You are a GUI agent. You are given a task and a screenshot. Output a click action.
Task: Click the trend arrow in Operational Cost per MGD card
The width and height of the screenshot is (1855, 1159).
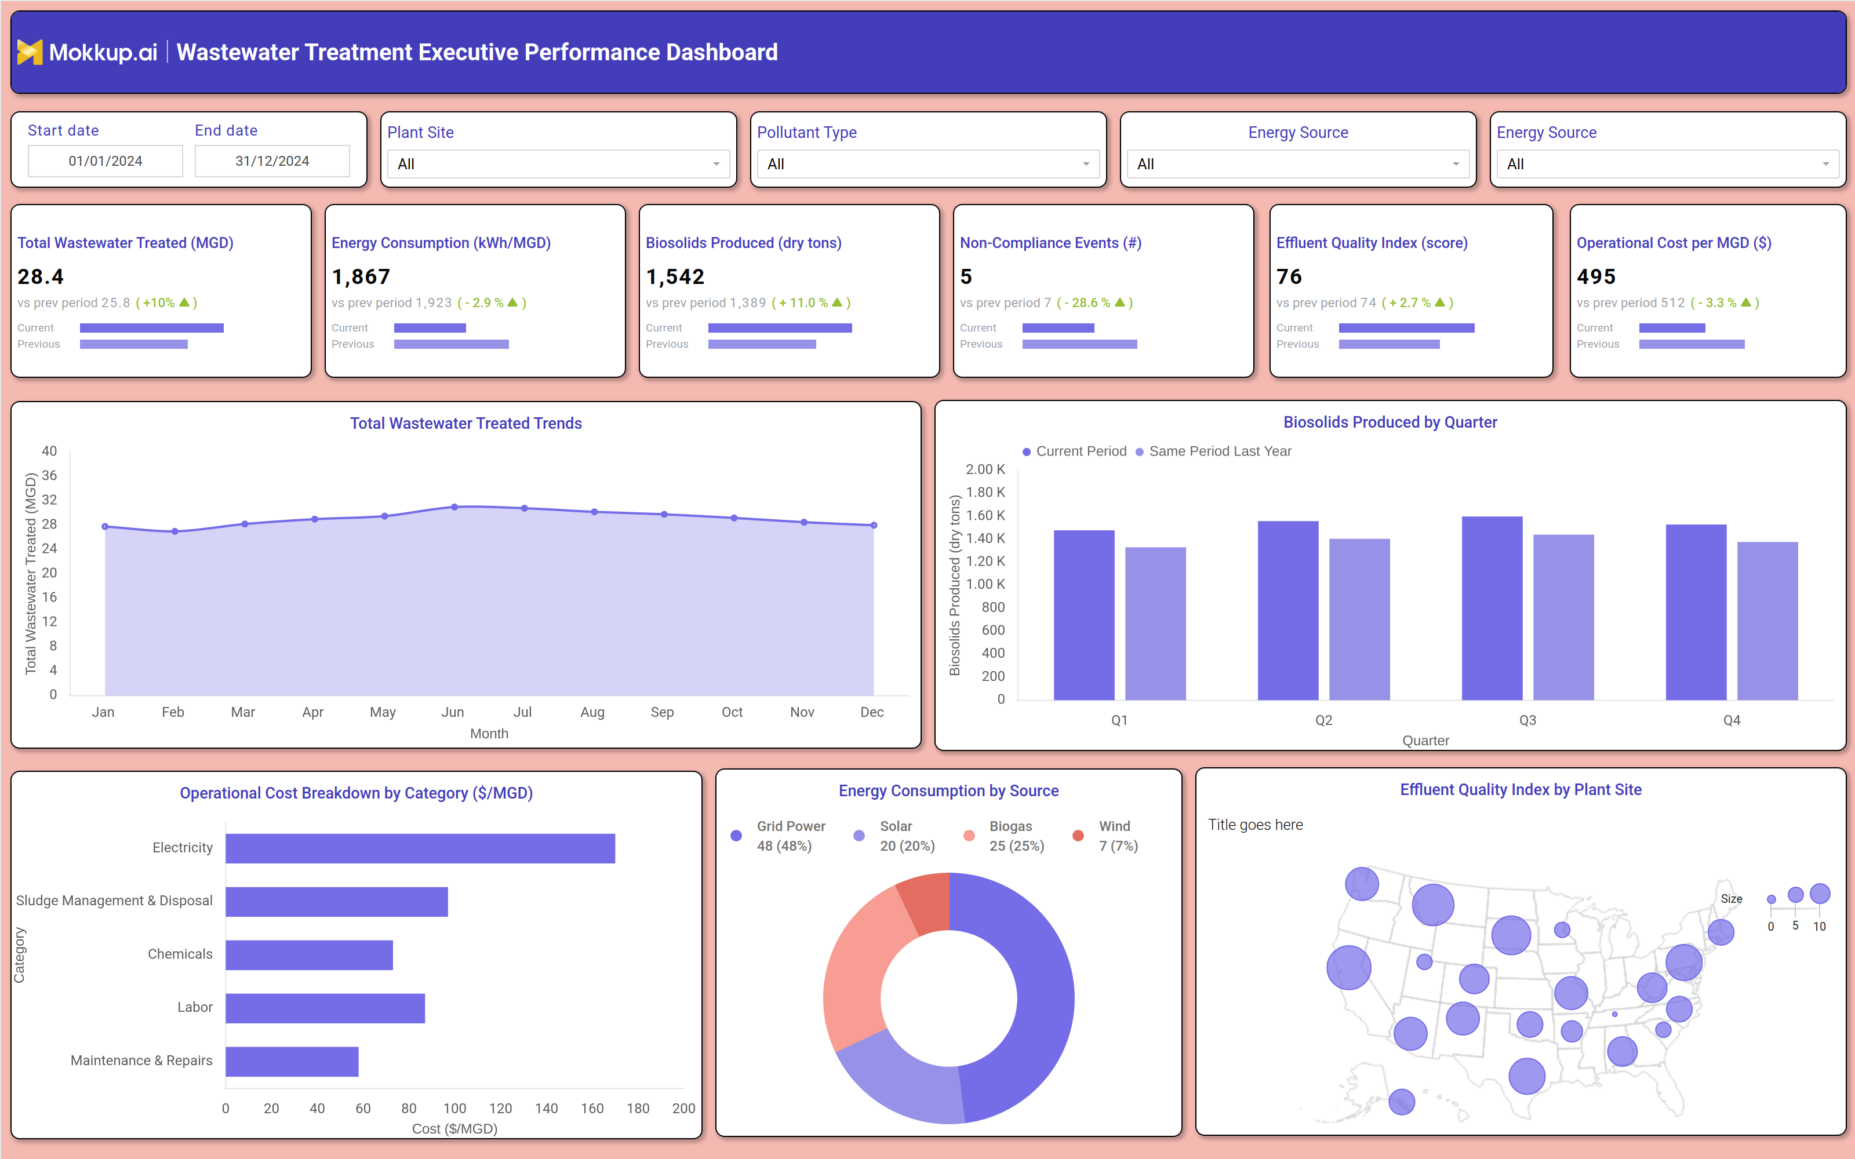pyautogui.click(x=1746, y=302)
